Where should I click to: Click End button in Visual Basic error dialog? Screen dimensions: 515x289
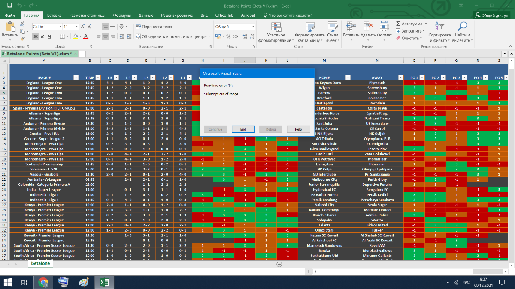(243, 129)
